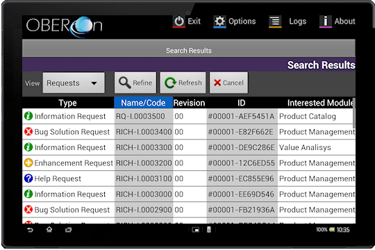Click ID #00001-12C6ED55
Image resolution: width=375 pixels, height=250 pixels.
point(241,163)
